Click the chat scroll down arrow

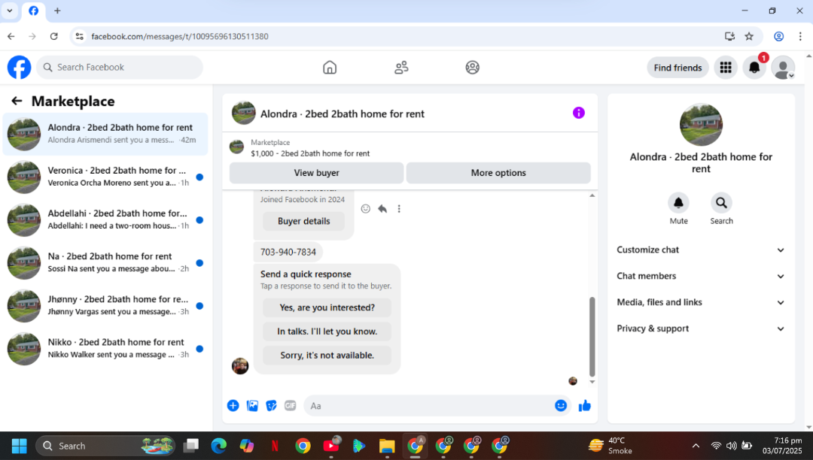[x=592, y=382]
